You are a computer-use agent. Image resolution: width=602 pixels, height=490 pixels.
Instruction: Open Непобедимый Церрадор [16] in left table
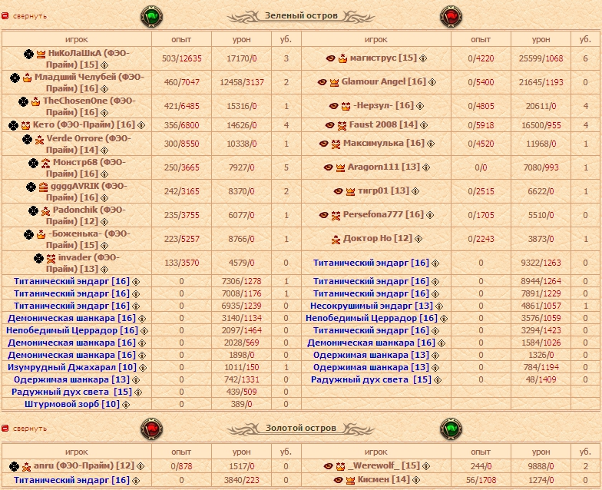click(x=72, y=330)
